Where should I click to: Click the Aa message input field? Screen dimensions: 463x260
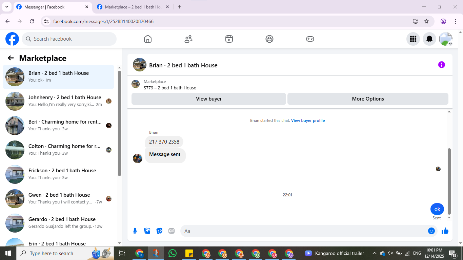[304, 231]
